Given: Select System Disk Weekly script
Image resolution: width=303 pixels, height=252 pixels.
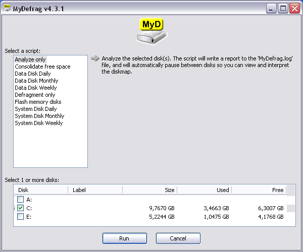Looking at the screenshot, I should (x=39, y=123).
